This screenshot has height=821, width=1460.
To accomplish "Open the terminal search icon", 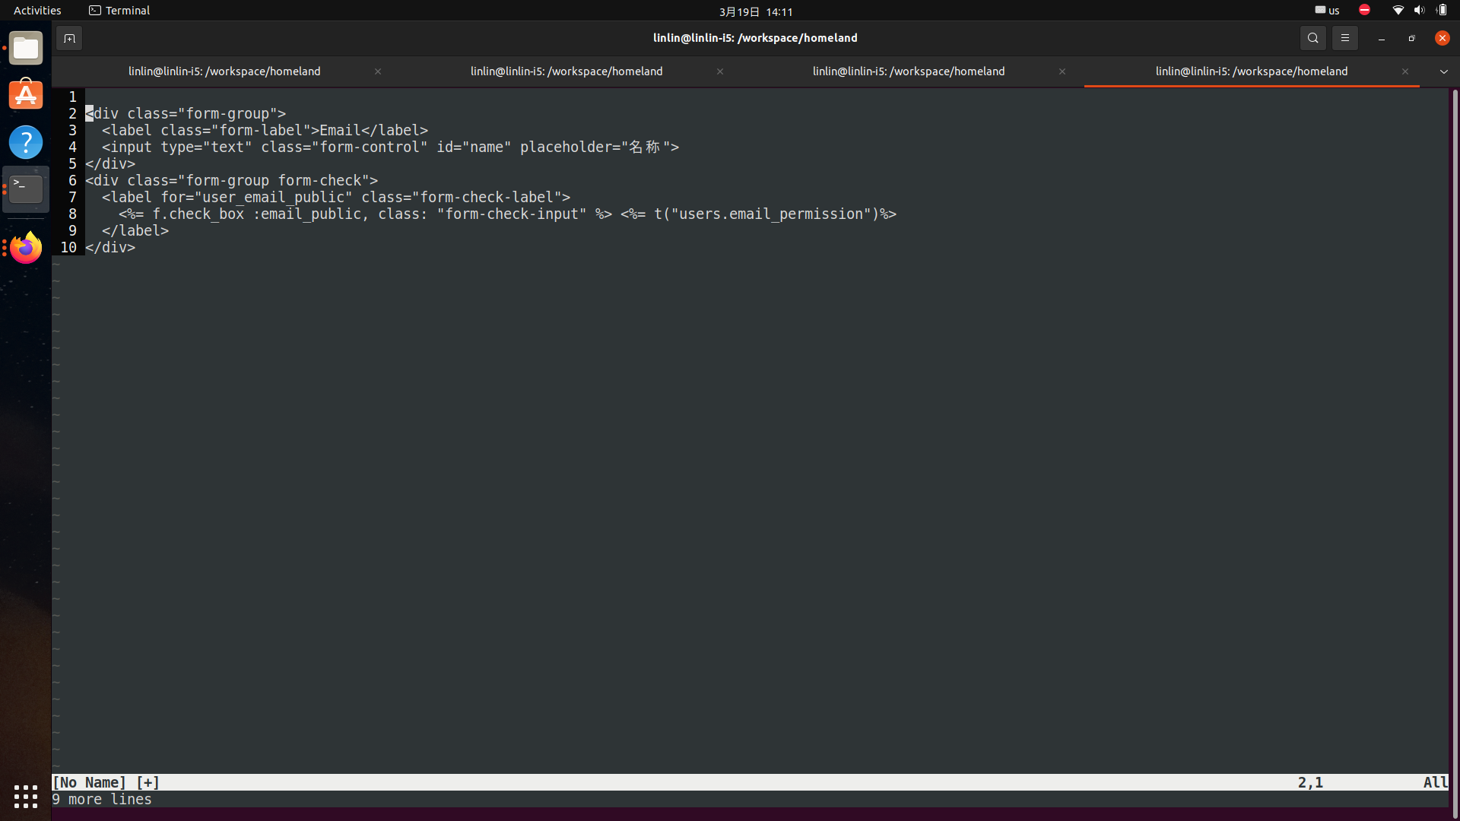I will (x=1312, y=38).
